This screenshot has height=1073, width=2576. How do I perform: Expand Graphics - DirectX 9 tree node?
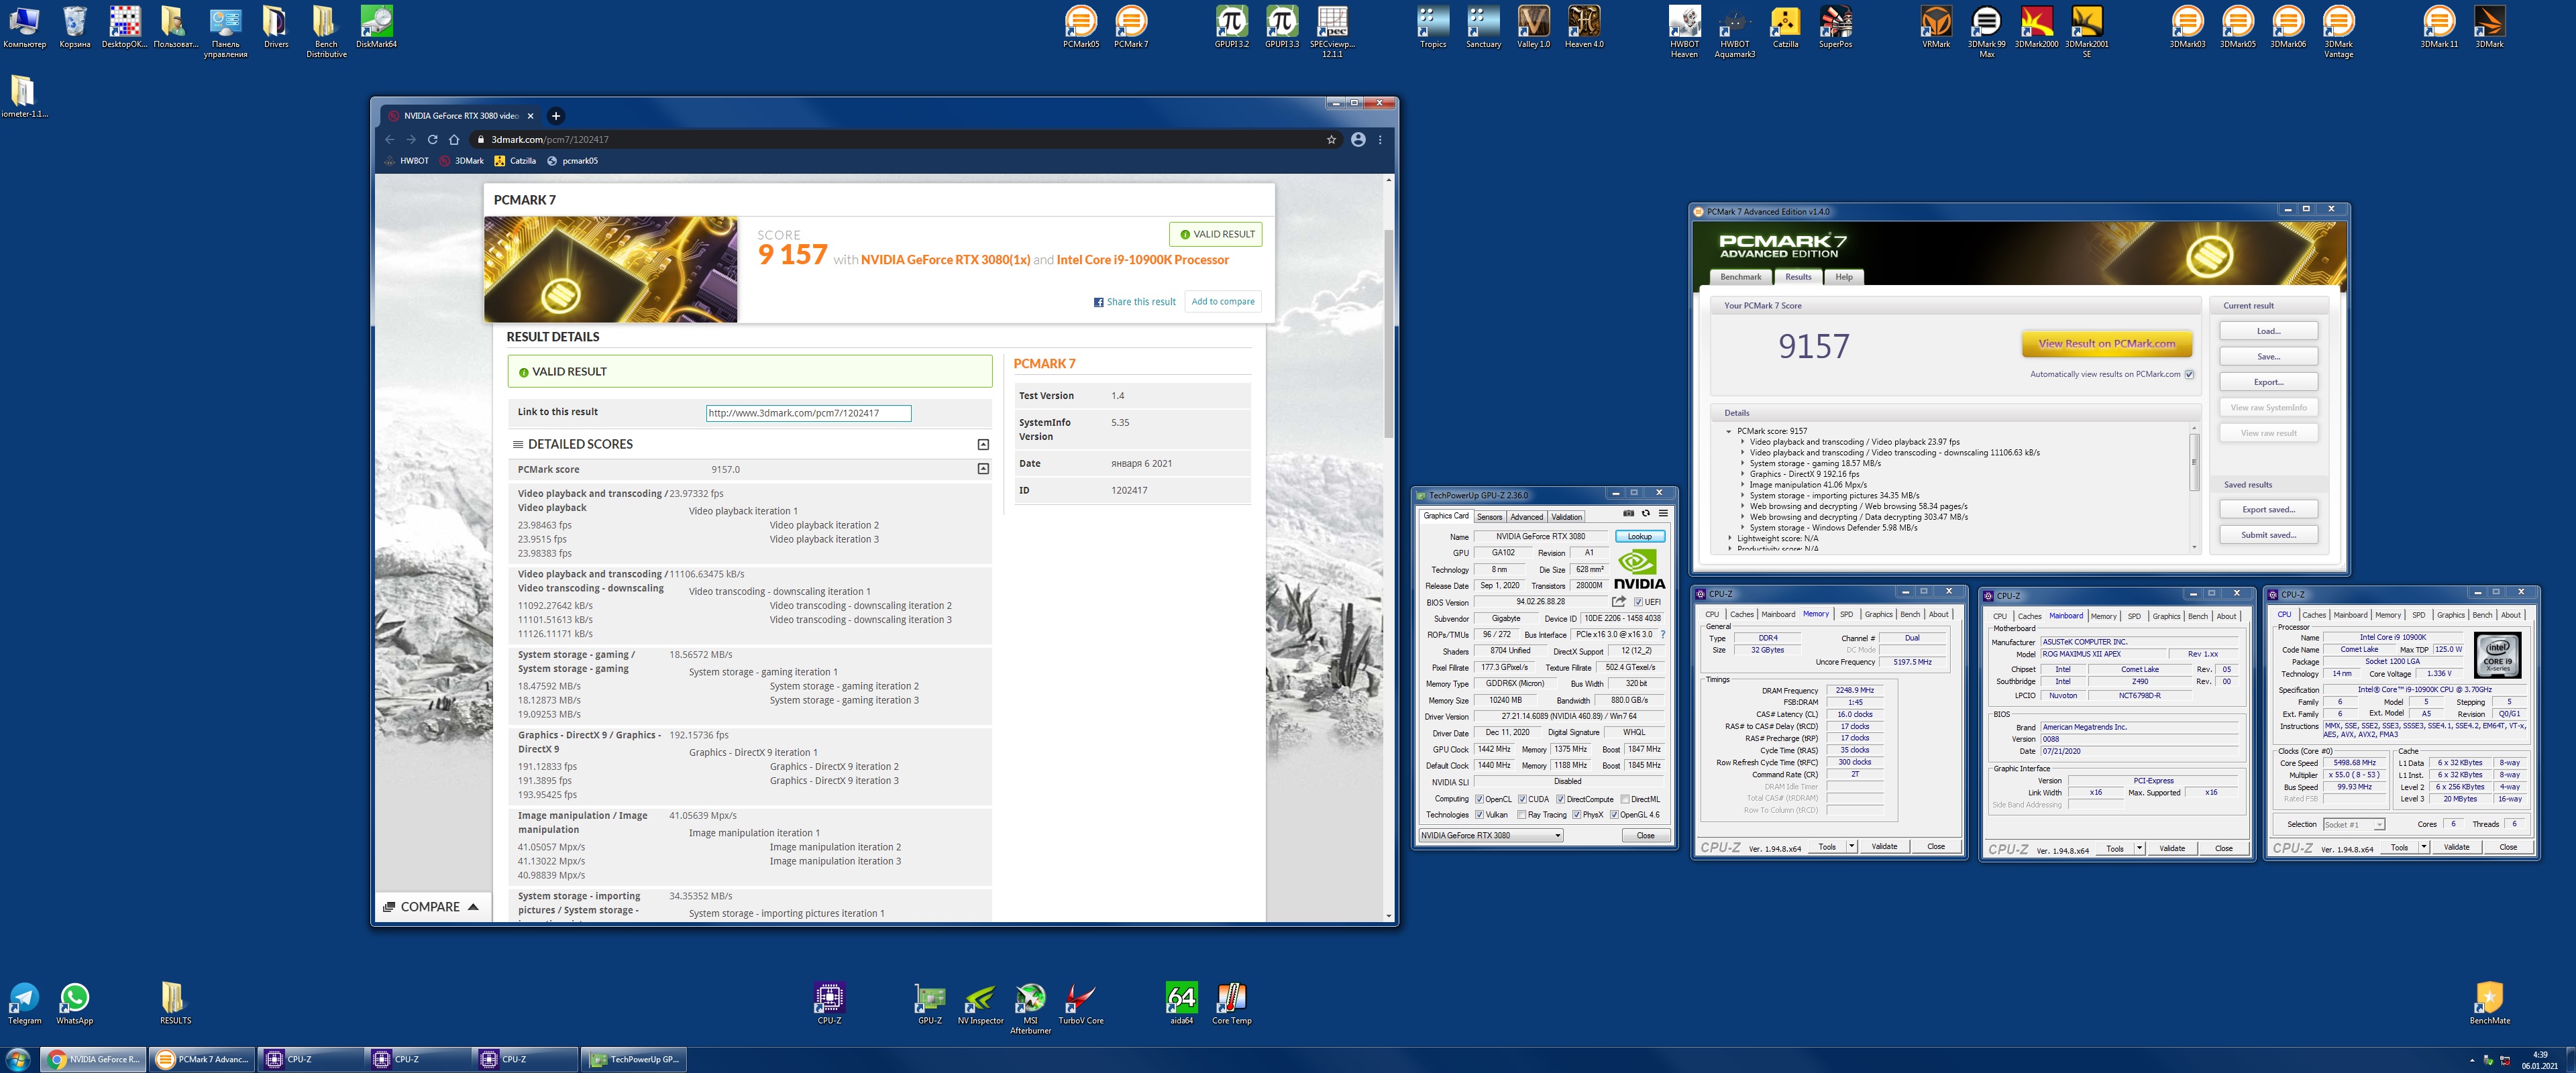(1742, 474)
